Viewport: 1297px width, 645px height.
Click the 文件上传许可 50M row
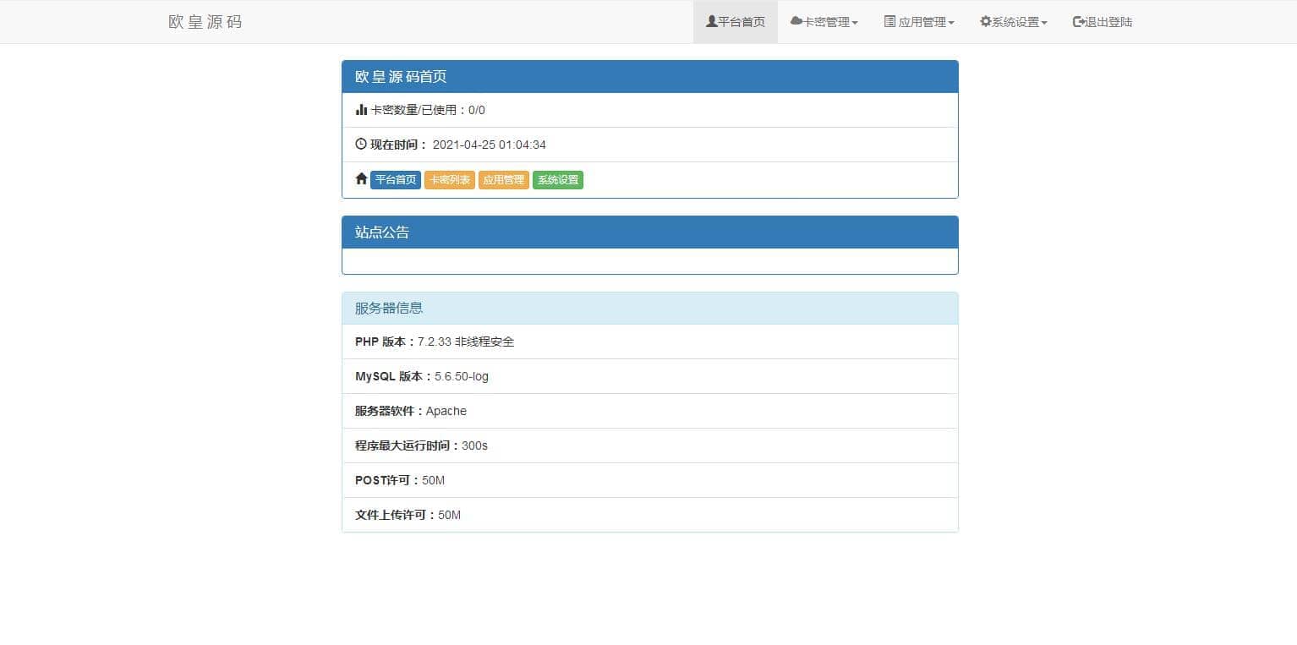click(x=650, y=515)
